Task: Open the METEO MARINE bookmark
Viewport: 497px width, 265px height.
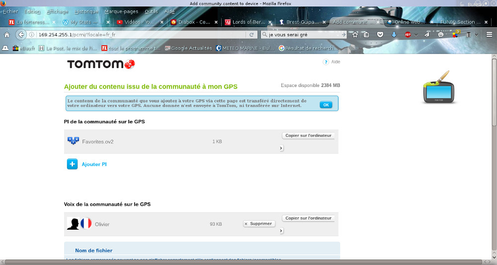Action: tap(245, 48)
